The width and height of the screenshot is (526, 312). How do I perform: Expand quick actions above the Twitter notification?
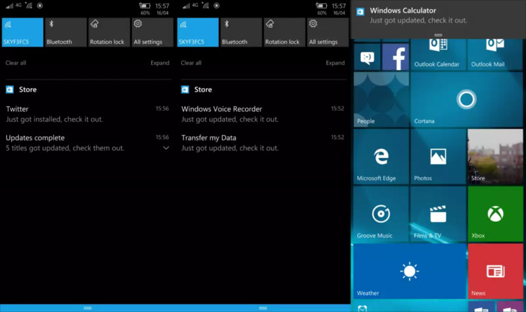[160, 63]
